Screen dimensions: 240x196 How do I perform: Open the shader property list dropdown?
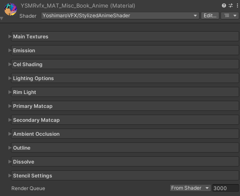tap(230, 16)
